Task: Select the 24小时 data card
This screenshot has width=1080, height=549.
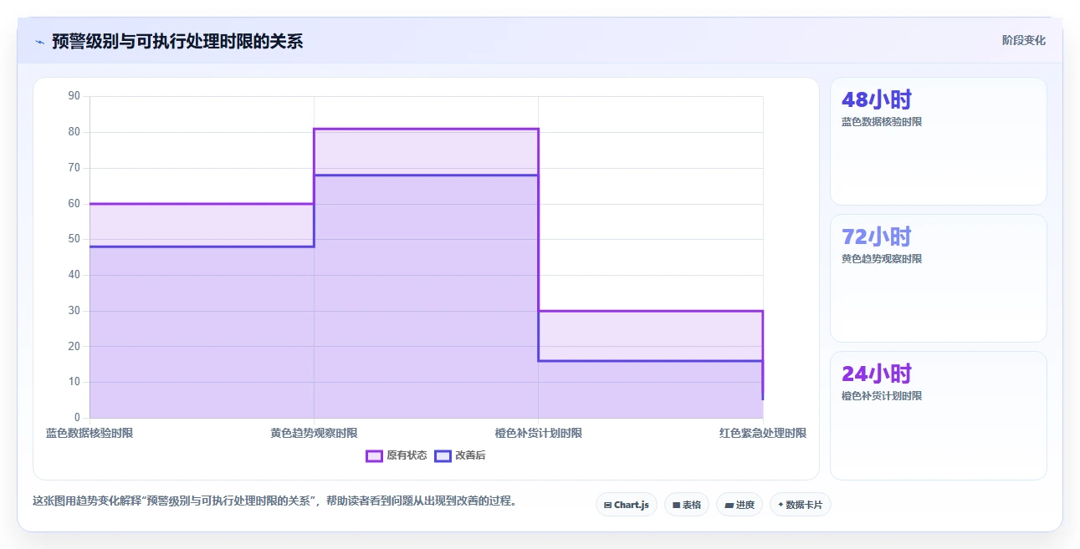Action: pyautogui.click(x=938, y=415)
